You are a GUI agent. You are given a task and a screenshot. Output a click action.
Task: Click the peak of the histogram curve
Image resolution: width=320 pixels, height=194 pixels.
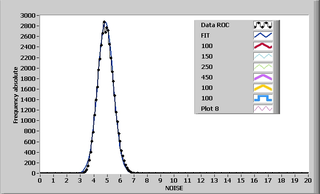(x=105, y=21)
